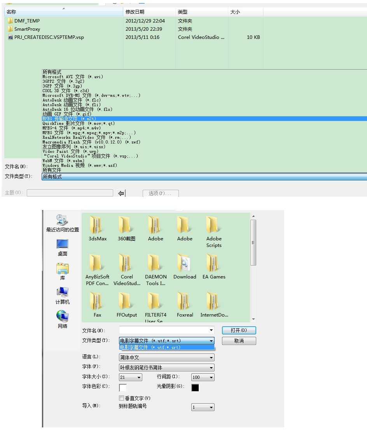Open Recent Places (最近访问的位置) in sidebar
The height and width of the screenshot is (434, 367).
[x=63, y=223]
